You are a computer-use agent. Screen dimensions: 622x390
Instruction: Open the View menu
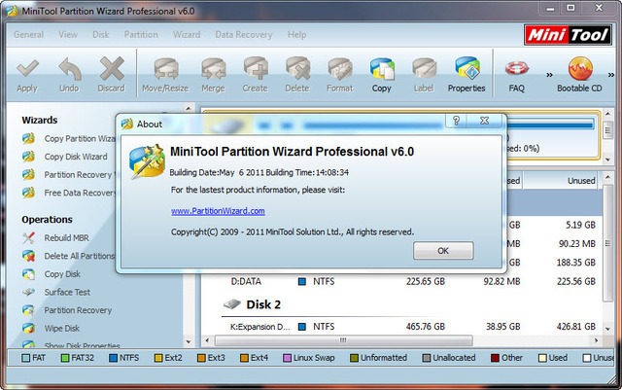[68, 35]
